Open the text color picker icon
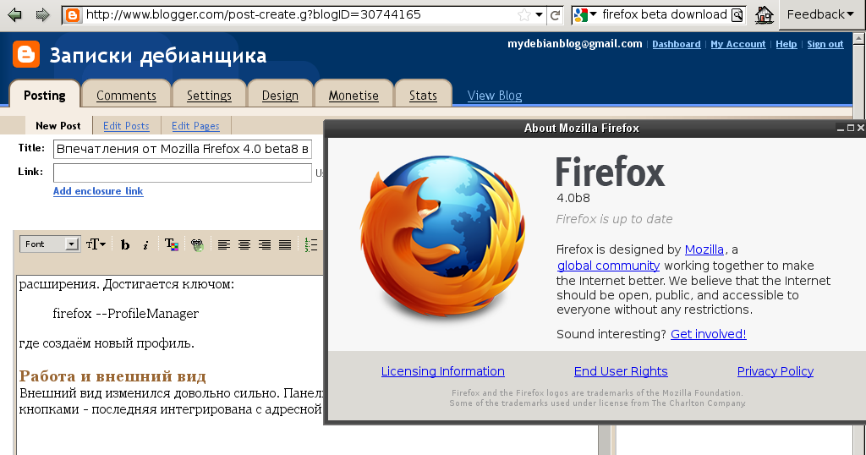866x455 pixels. pos(171,244)
